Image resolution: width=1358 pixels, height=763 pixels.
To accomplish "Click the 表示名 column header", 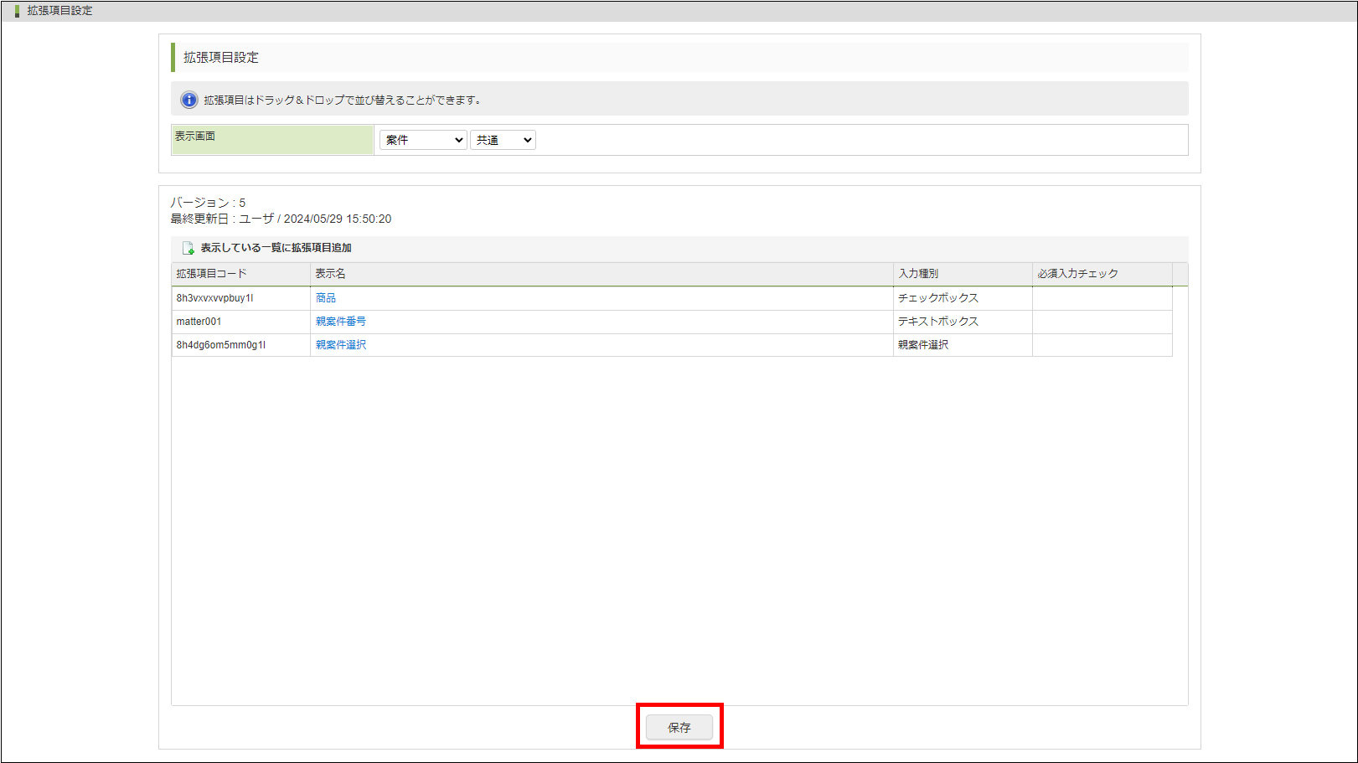I will 602,274.
